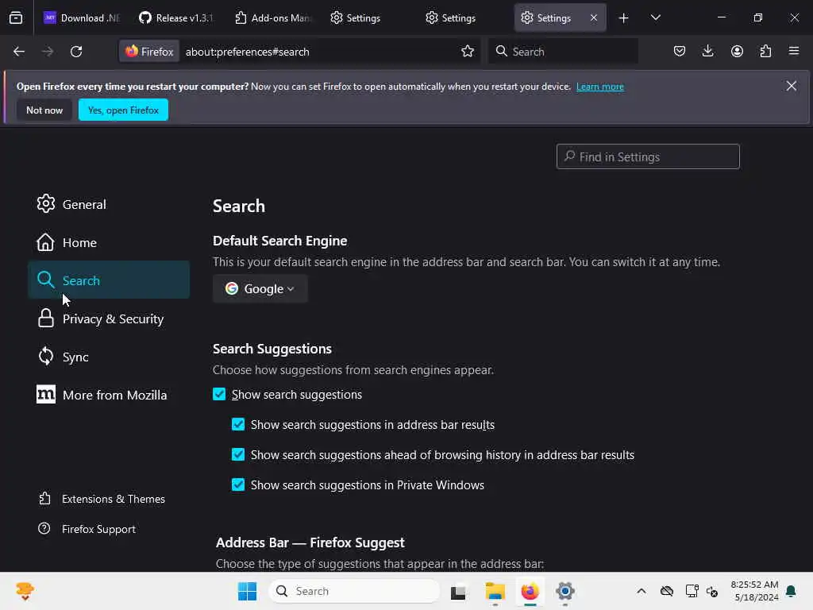
Task: Toggle suggestions ahead of browsing history
Action: click(238, 454)
